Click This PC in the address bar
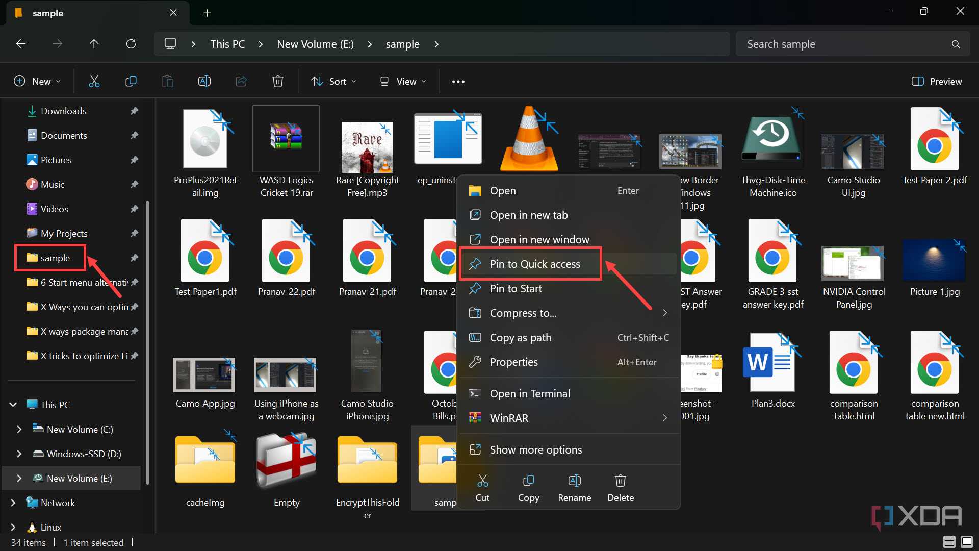 227,44
